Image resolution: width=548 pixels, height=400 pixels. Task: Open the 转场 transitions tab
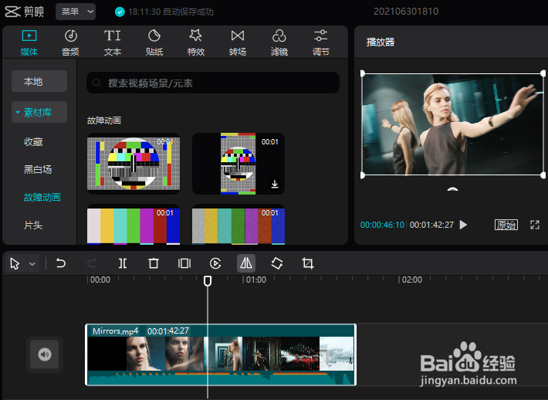[x=238, y=42]
